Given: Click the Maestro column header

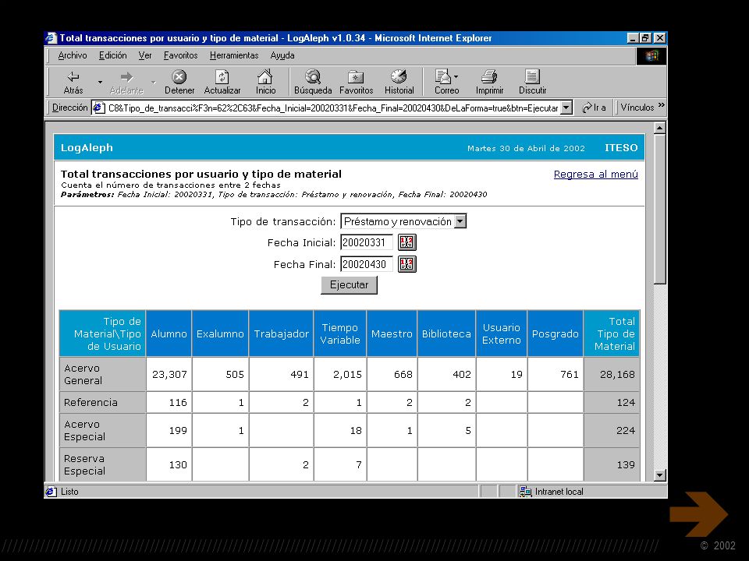Looking at the screenshot, I should 392,333.
